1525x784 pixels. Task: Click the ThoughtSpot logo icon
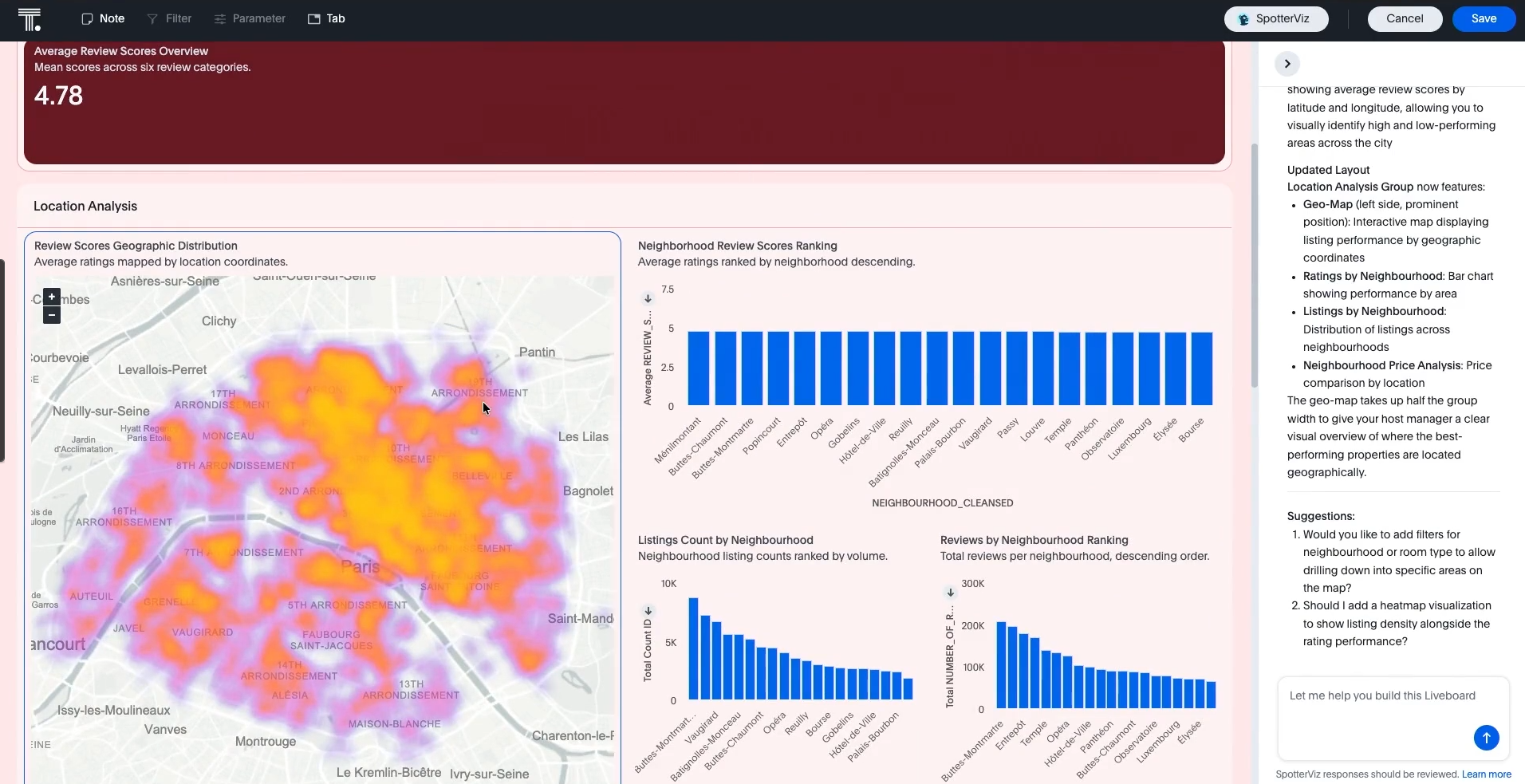pyautogui.click(x=29, y=19)
